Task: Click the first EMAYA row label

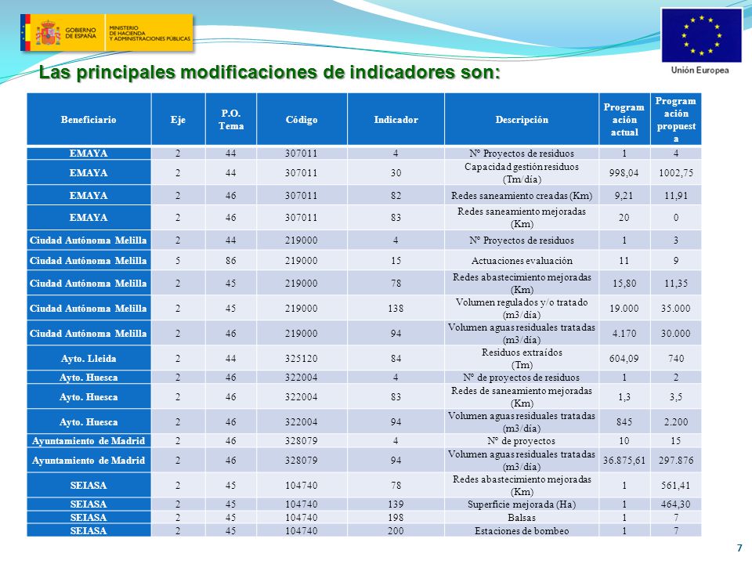Action: (89, 154)
